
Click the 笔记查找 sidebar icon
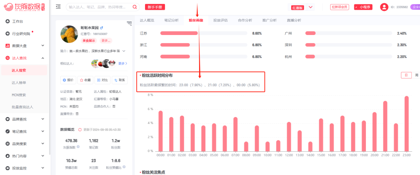click(x=7, y=131)
